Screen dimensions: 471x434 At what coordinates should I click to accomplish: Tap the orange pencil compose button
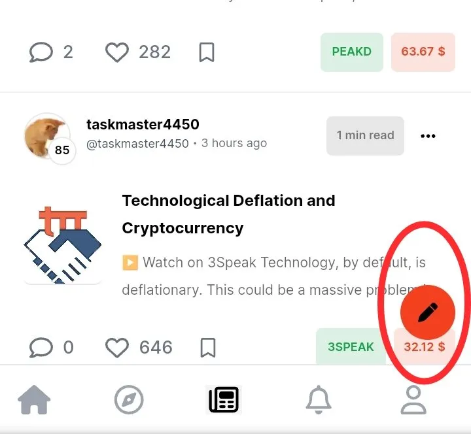pyautogui.click(x=428, y=312)
